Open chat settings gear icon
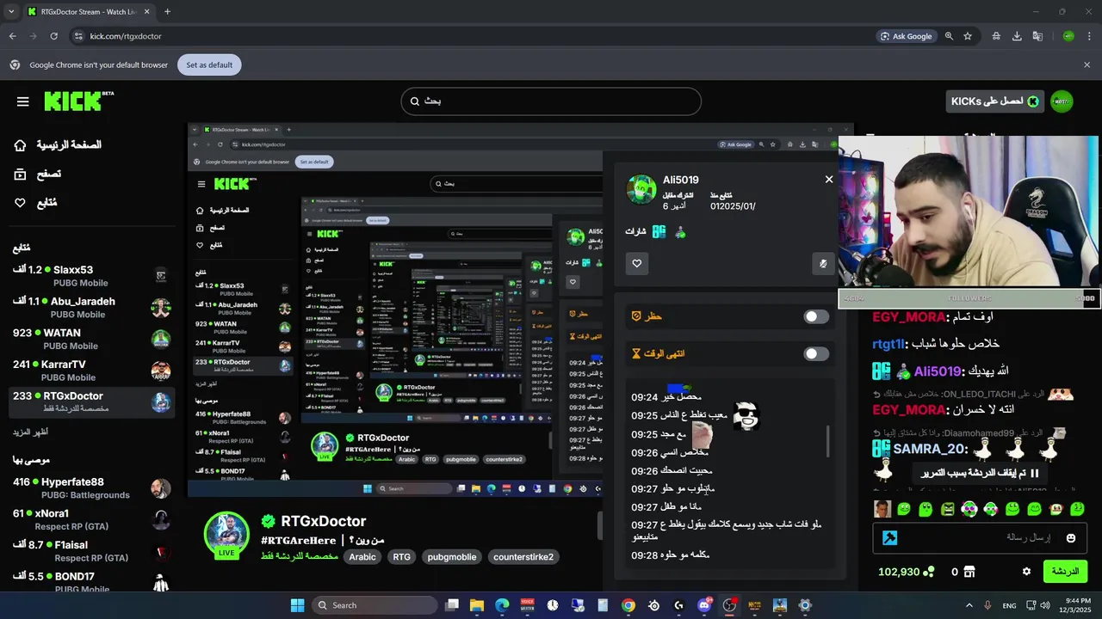Viewport: 1102px width, 619px height. [1026, 571]
